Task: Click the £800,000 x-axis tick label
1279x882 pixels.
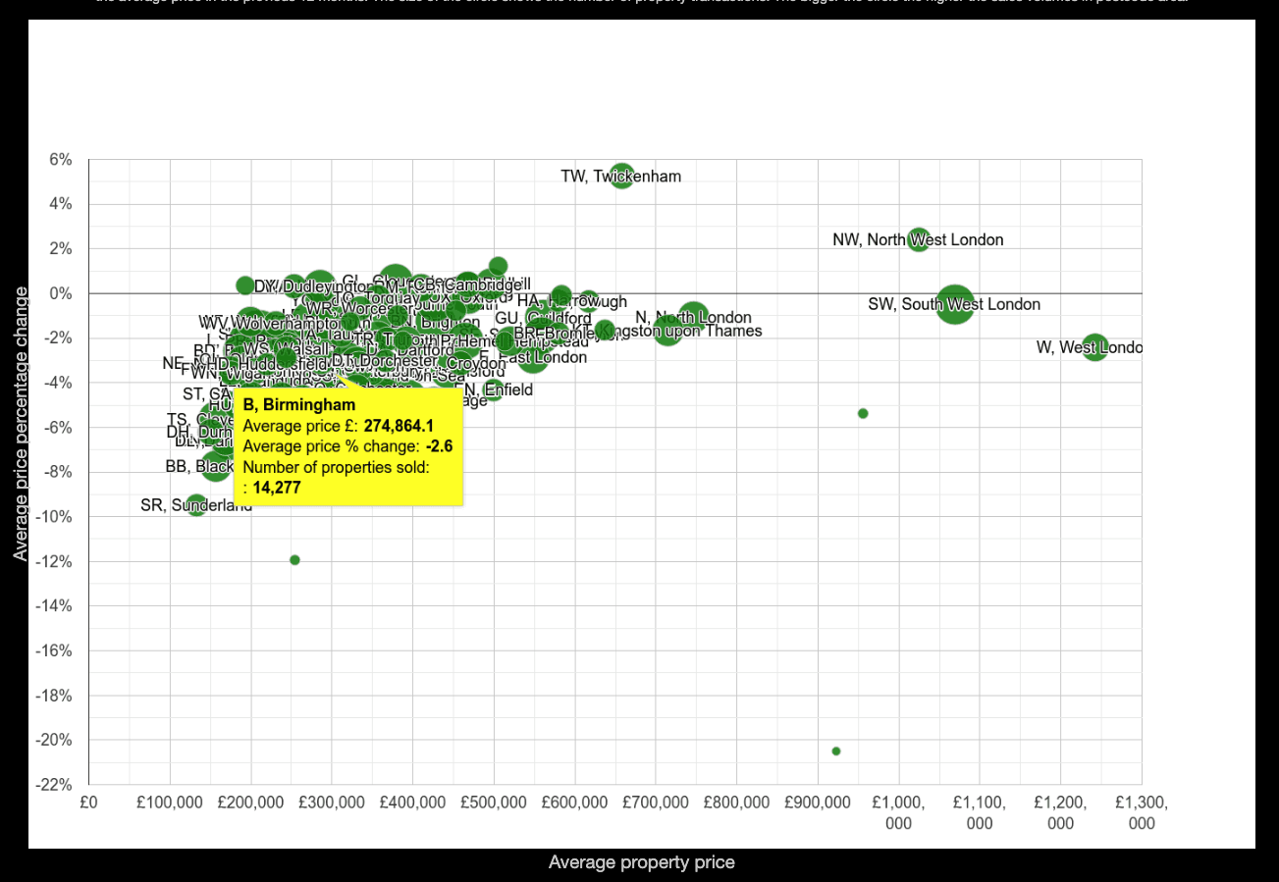Action: (x=737, y=803)
